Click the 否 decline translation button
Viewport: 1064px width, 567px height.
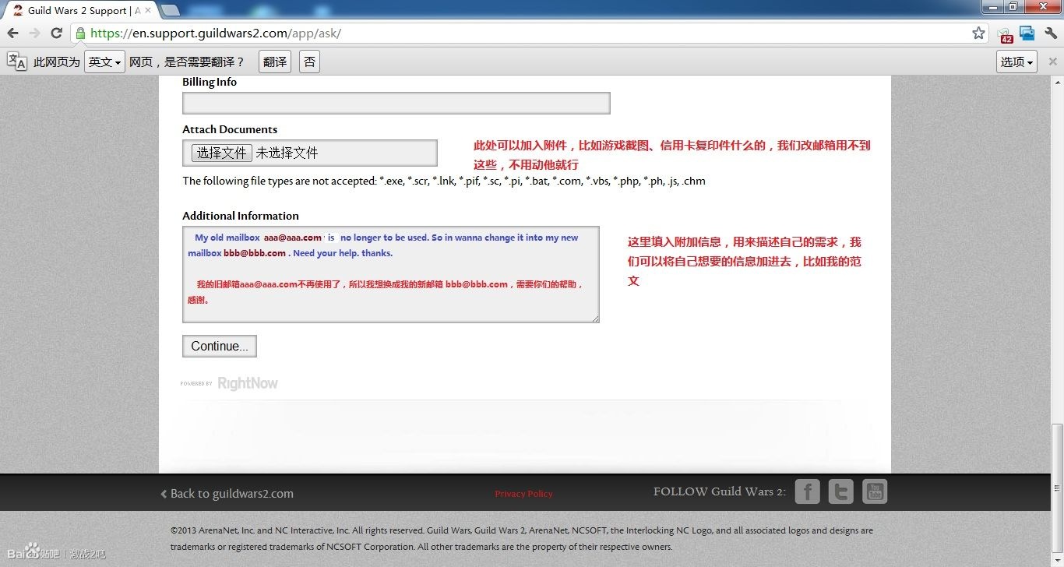(309, 62)
